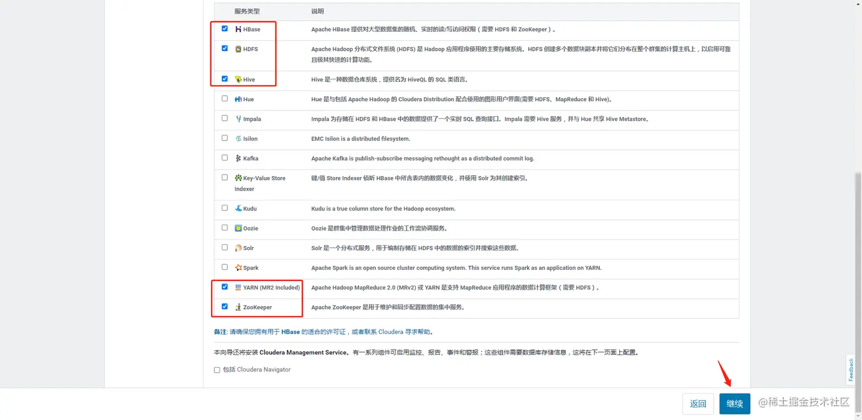Click the 继续 continue button

click(x=734, y=403)
